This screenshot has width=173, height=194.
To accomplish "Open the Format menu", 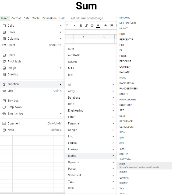I will pyautogui.click(x=16, y=18).
